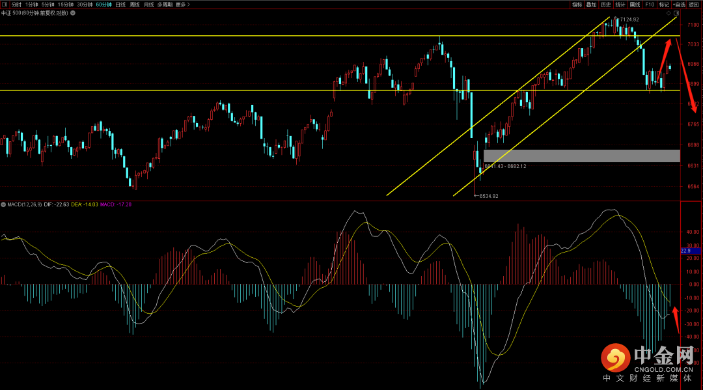Select the gray gap rectangle on chart
This screenshot has height=390, width=703.
[582, 156]
